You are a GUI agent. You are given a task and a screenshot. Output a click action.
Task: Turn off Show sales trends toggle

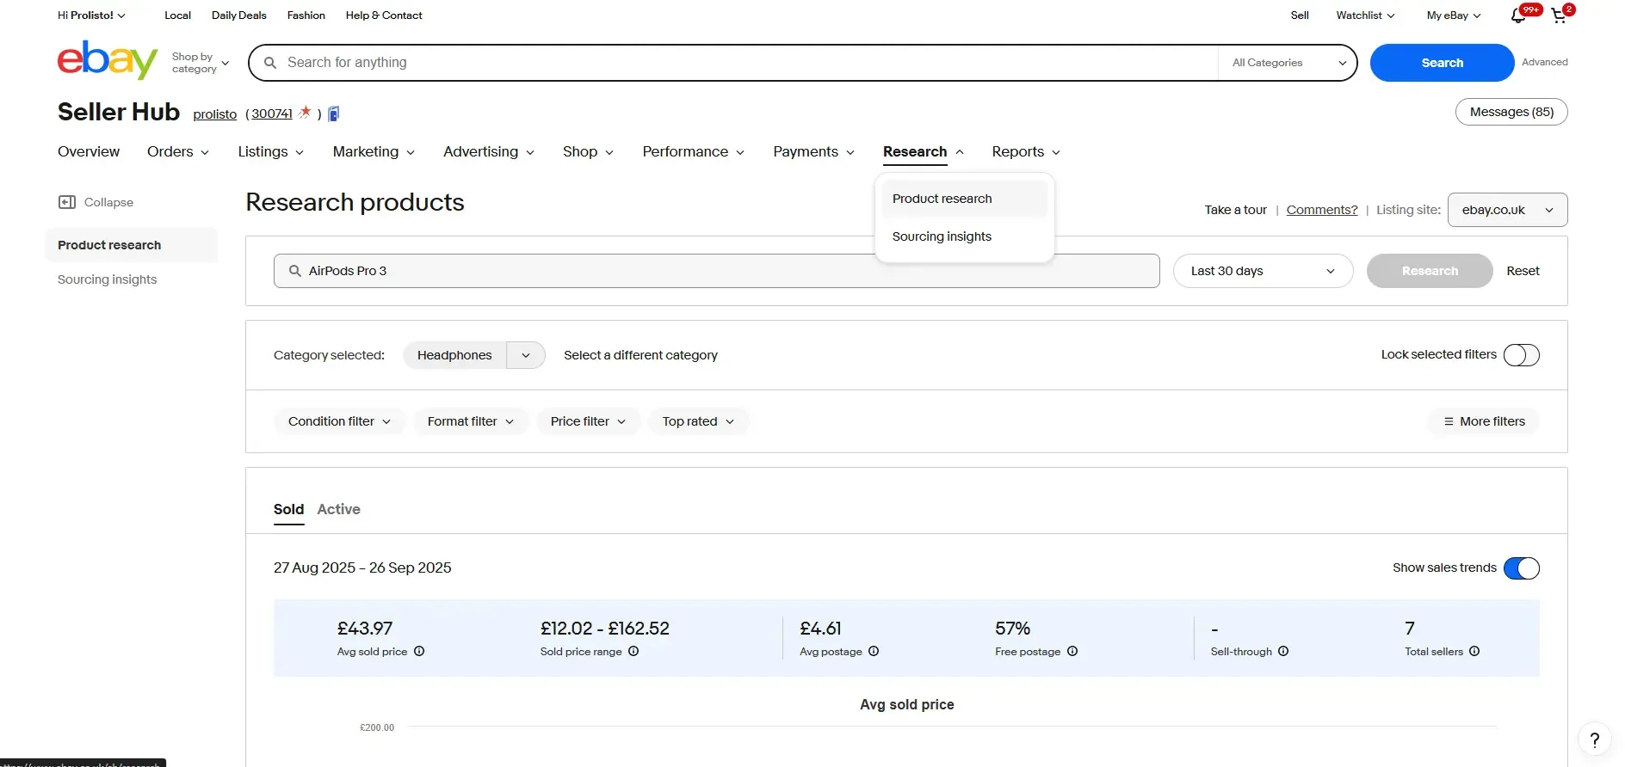1521,568
